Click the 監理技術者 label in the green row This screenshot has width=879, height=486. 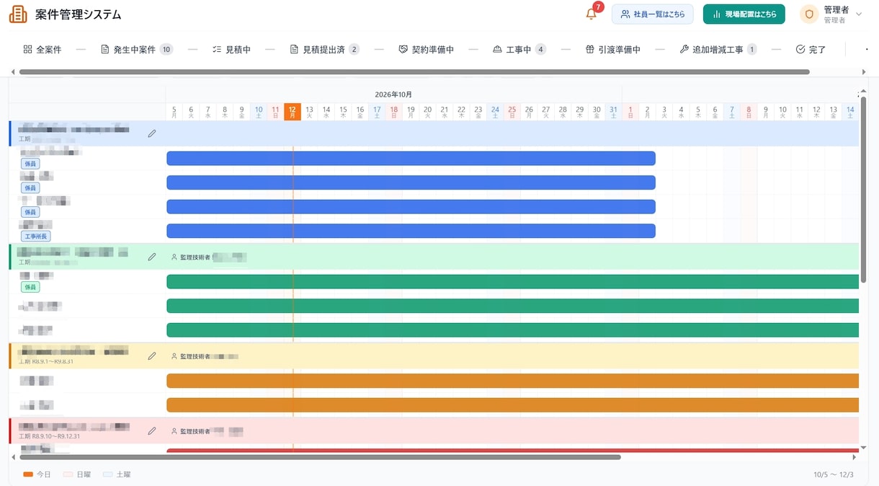coord(195,257)
